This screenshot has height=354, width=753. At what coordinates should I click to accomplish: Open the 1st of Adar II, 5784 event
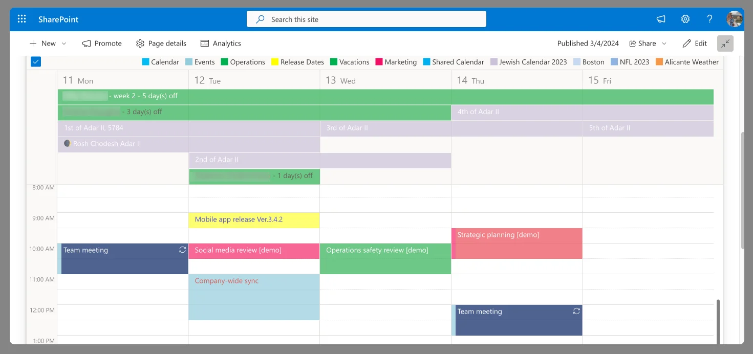189,128
